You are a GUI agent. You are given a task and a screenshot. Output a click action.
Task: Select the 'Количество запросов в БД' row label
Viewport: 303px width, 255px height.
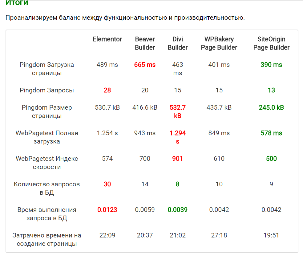point(47,188)
